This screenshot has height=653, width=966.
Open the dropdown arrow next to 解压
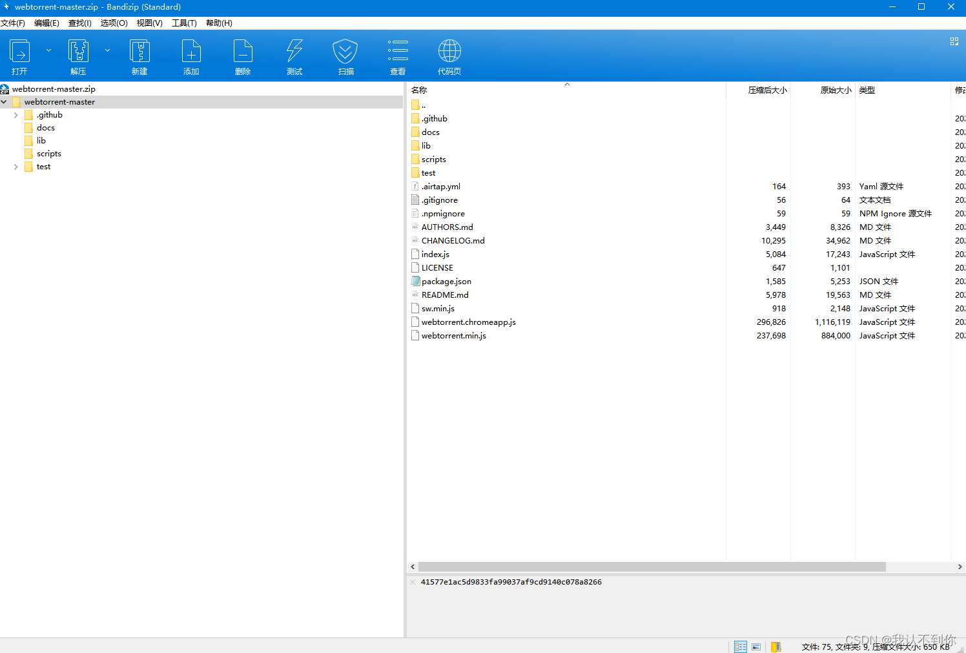(107, 50)
